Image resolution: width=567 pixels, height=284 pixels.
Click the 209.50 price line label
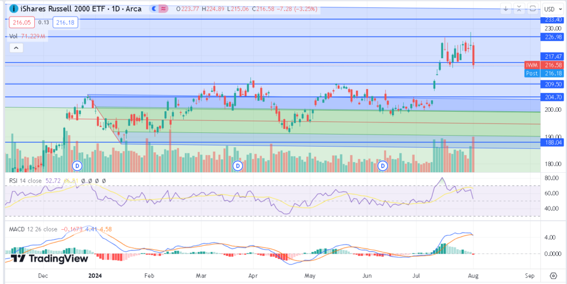point(551,84)
